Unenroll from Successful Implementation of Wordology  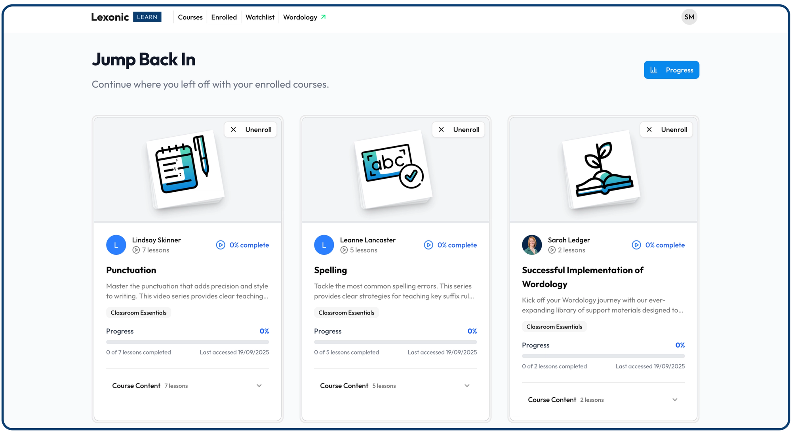[666, 130]
